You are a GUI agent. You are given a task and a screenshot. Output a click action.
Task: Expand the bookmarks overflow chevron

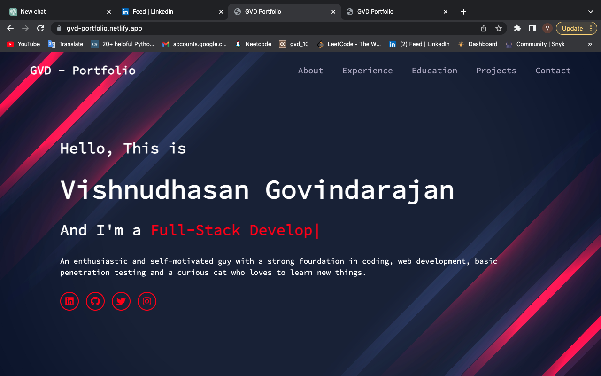pyautogui.click(x=590, y=44)
